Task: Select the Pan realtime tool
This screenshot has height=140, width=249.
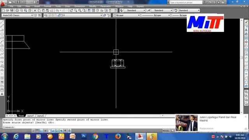Action: coord(71,10)
